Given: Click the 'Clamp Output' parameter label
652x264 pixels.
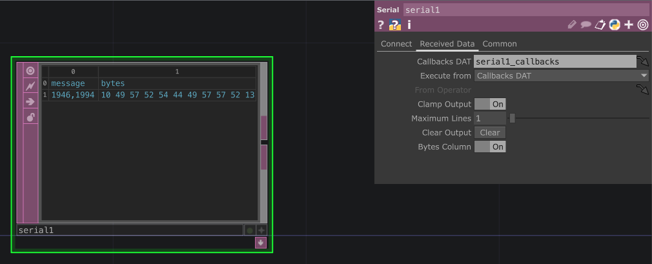Looking at the screenshot, I should click(x=444, y=105).
